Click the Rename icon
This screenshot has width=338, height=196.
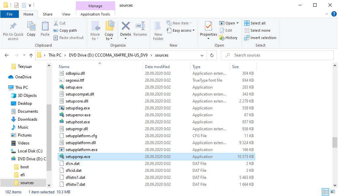click(x=140, y=26)
